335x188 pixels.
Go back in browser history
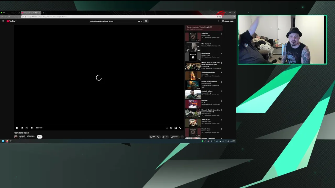pyautogui.click(x=2, y=17)
